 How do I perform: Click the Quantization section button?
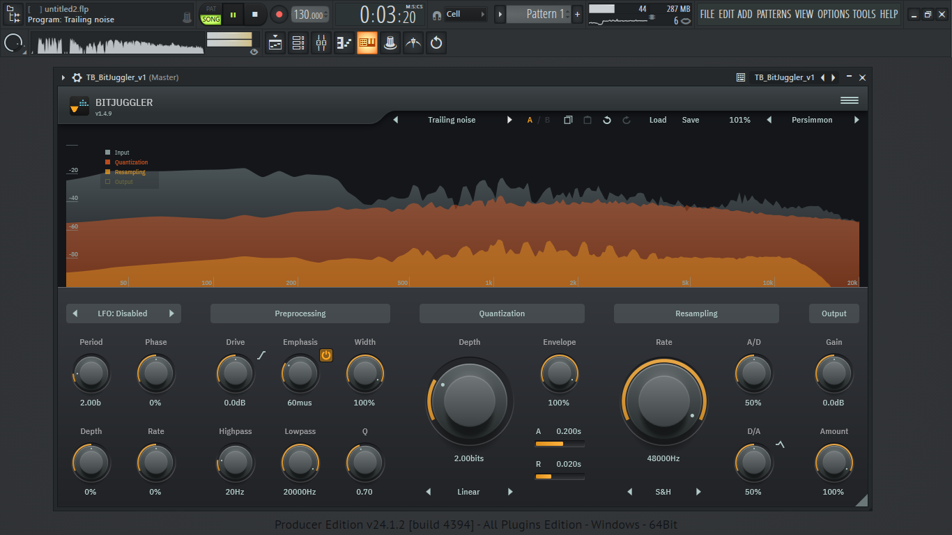pyautogui.click(x=502, y=313)
